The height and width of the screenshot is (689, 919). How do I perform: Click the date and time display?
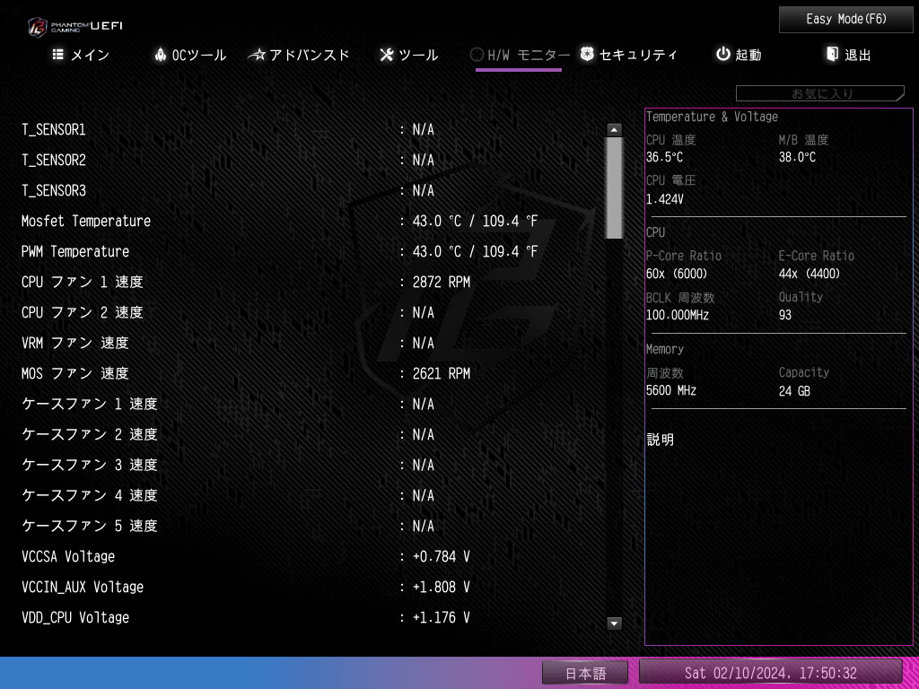click(770, 673)
